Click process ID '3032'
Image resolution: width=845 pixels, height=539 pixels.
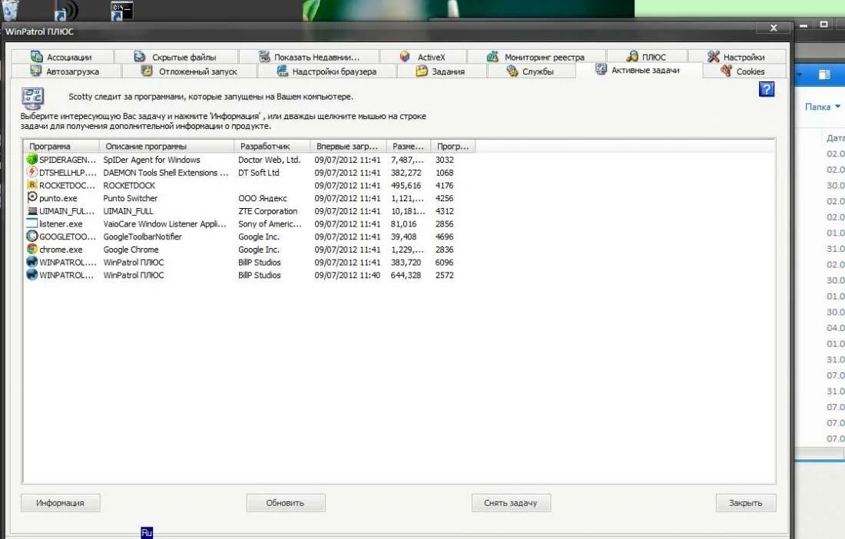click(445, 160)
